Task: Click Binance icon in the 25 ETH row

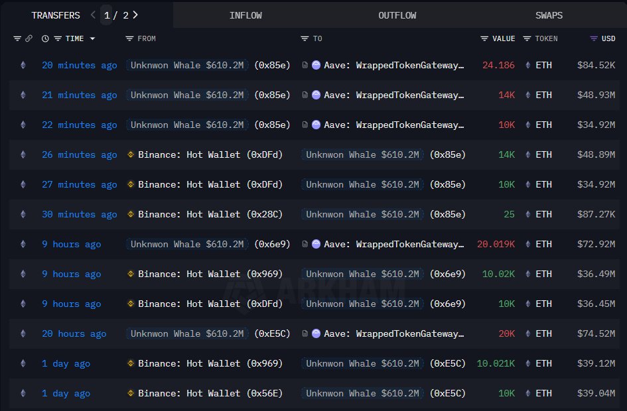Action: (x=130, y=215)
